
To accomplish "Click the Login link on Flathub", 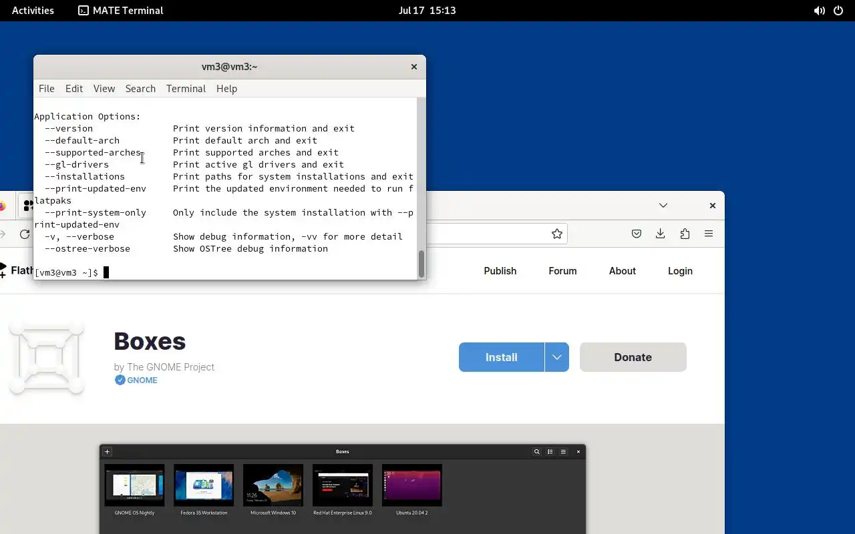I will pos(680,271).
